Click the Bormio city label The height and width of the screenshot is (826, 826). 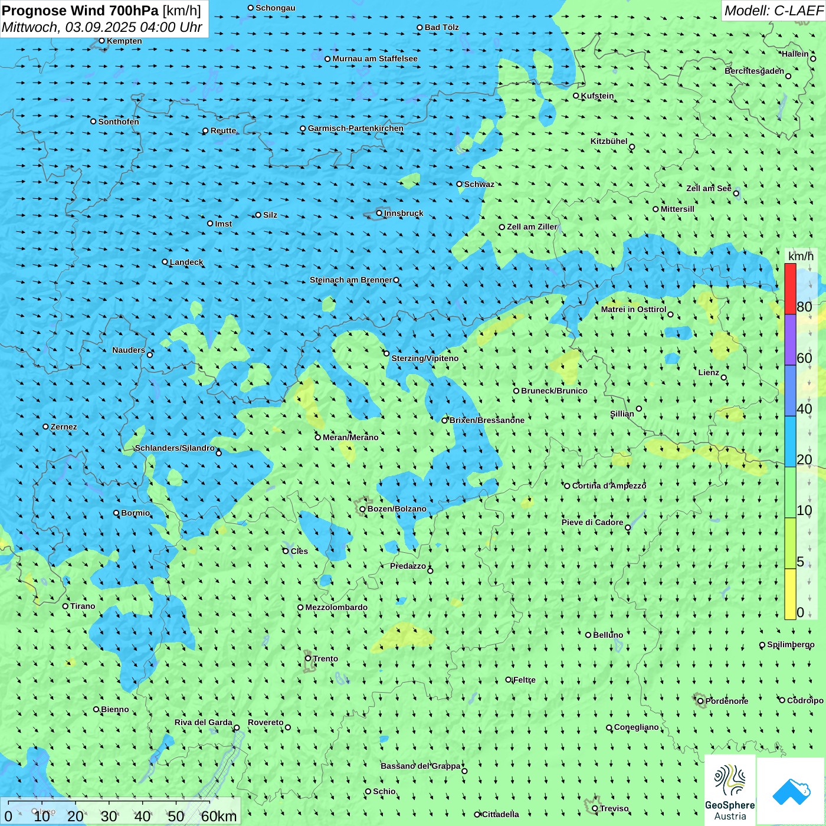pos(135,513)
